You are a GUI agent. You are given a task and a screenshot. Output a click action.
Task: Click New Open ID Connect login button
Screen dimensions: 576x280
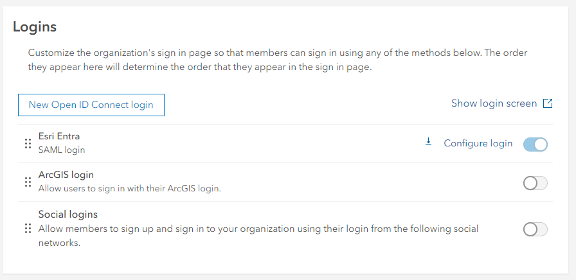tap(91, 105)
